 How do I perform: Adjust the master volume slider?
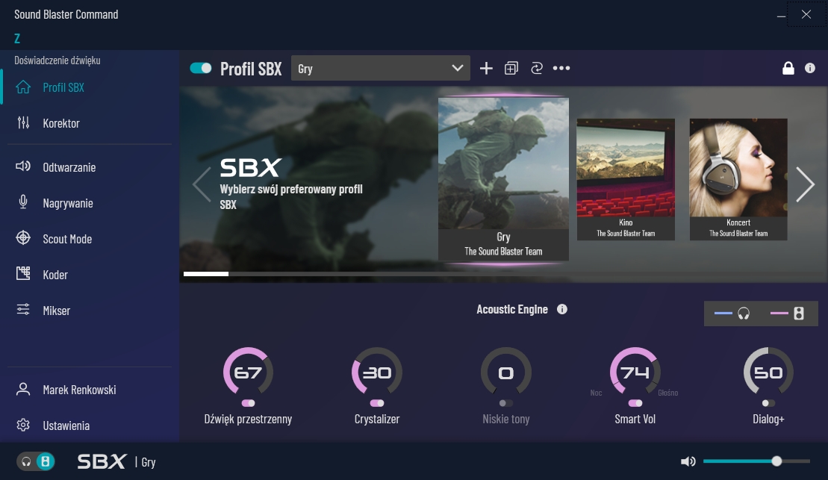[756, 461]
